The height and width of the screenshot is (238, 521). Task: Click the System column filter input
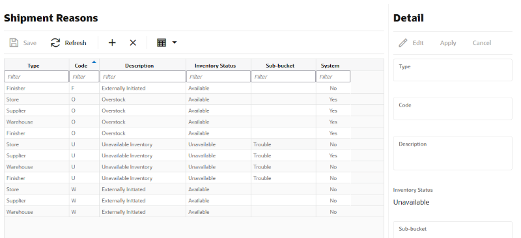333,77
